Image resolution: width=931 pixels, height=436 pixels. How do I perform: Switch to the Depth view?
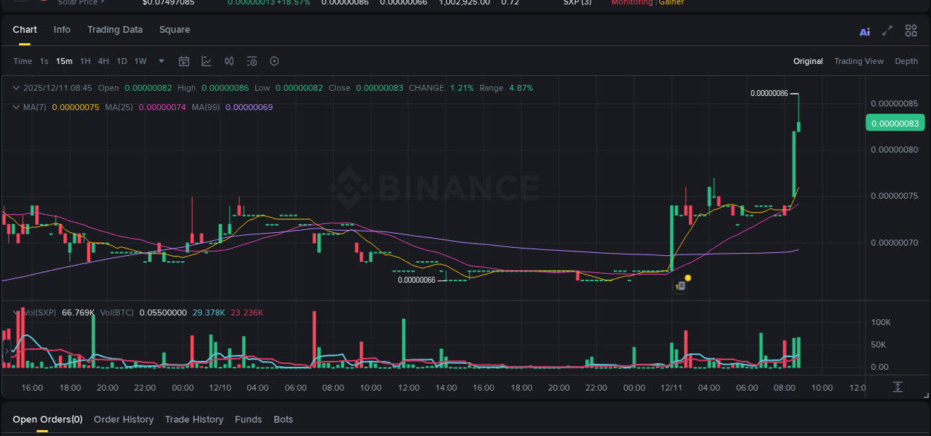pos(906,61)
